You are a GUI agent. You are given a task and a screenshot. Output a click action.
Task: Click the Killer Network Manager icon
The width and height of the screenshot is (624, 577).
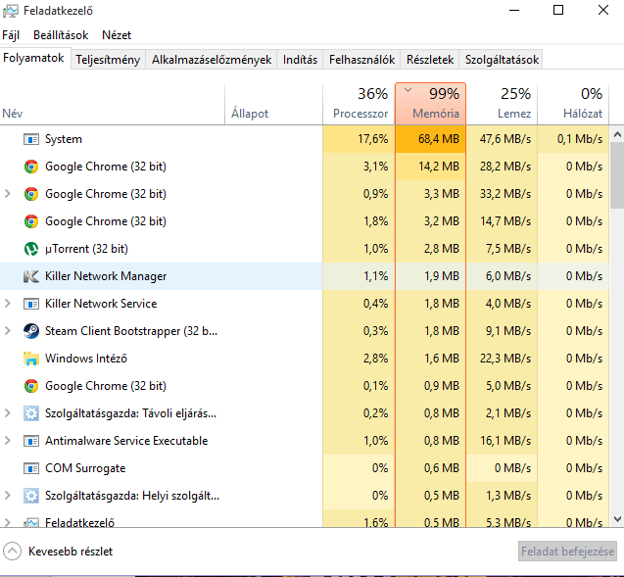click(31, 276)
